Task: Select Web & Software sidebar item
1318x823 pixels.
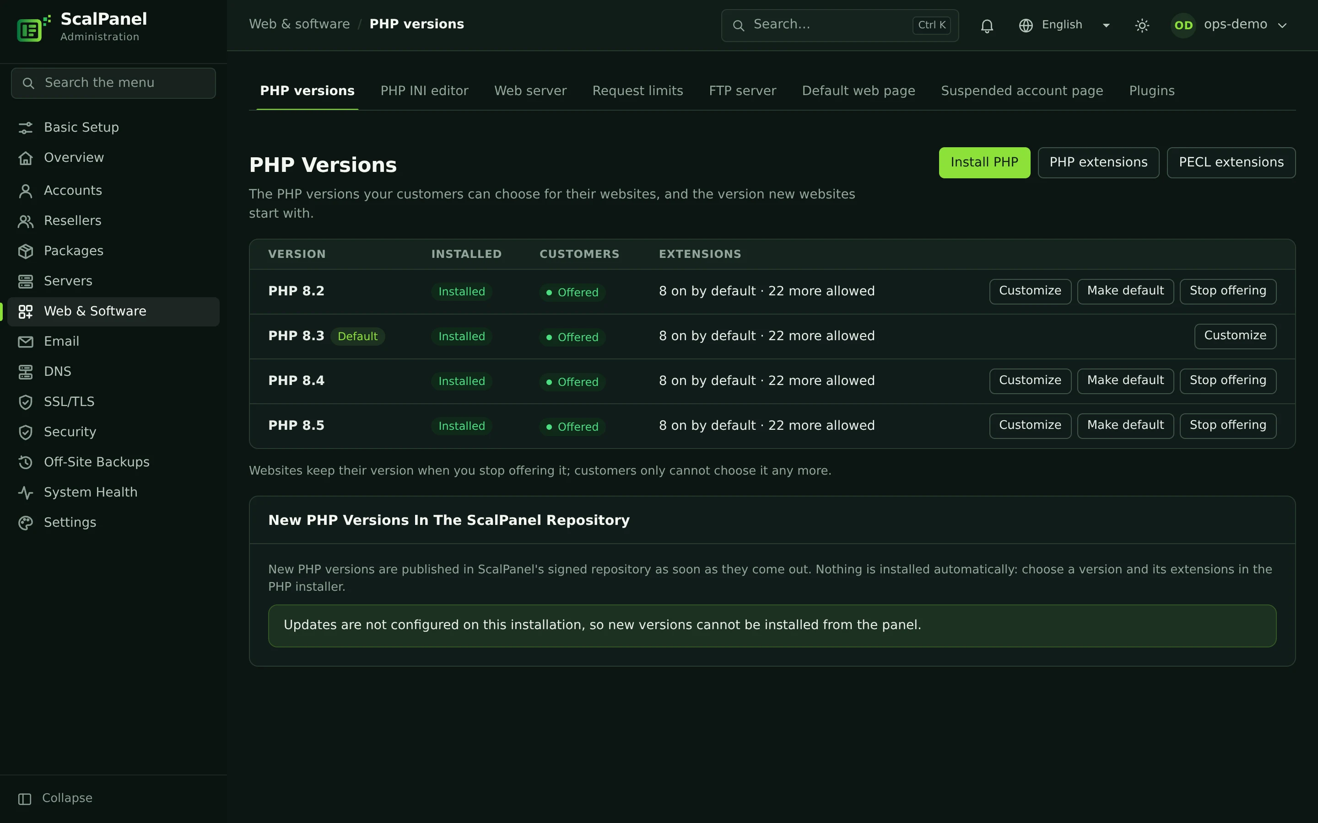Action: [113, 312]
